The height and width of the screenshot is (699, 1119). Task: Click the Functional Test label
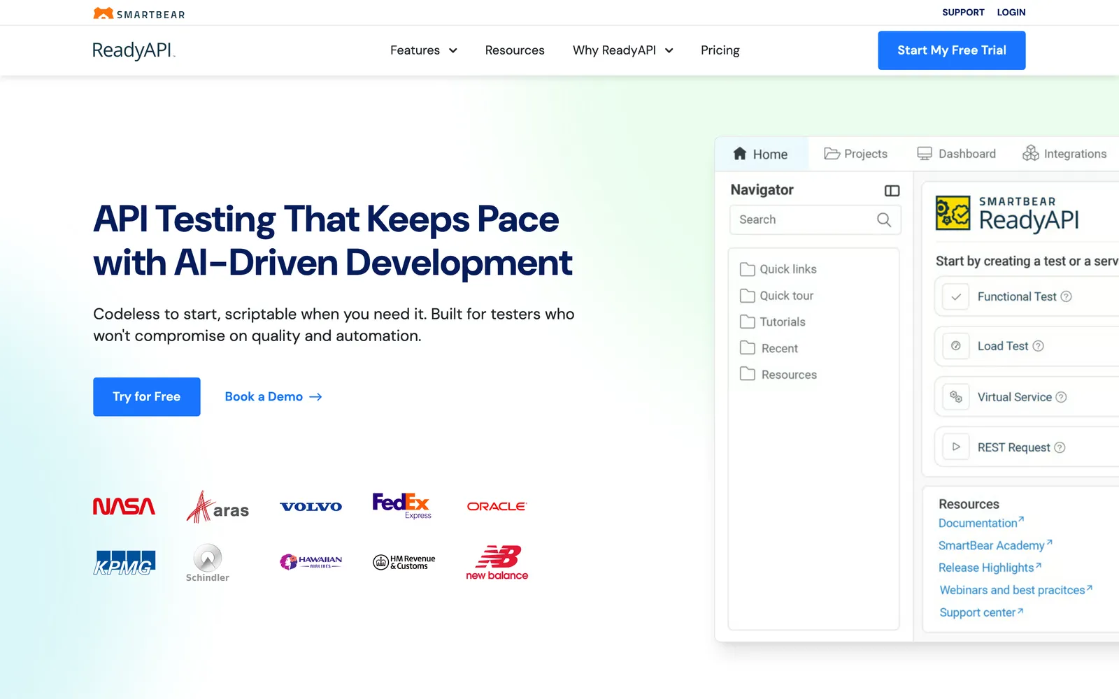pos(1017,296)
